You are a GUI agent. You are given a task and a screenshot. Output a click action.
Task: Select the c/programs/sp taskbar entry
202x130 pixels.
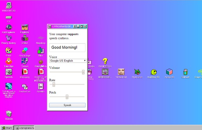24,128
